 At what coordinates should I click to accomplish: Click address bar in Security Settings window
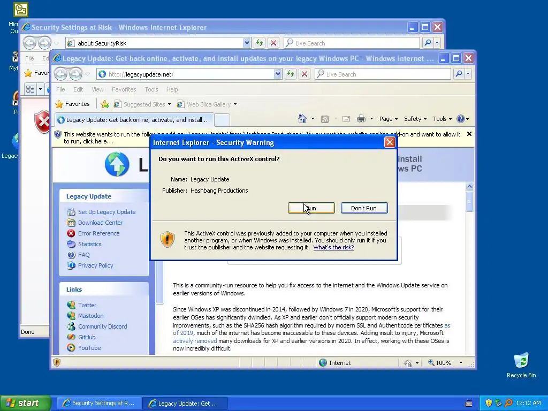point(154,43)
